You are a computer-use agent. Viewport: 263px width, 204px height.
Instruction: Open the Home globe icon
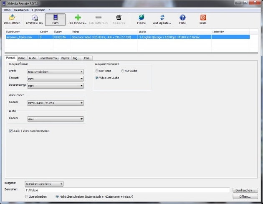tap(142, 18)
